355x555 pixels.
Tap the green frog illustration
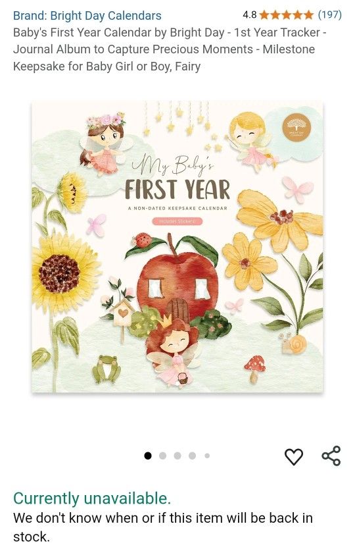(106, 369)
